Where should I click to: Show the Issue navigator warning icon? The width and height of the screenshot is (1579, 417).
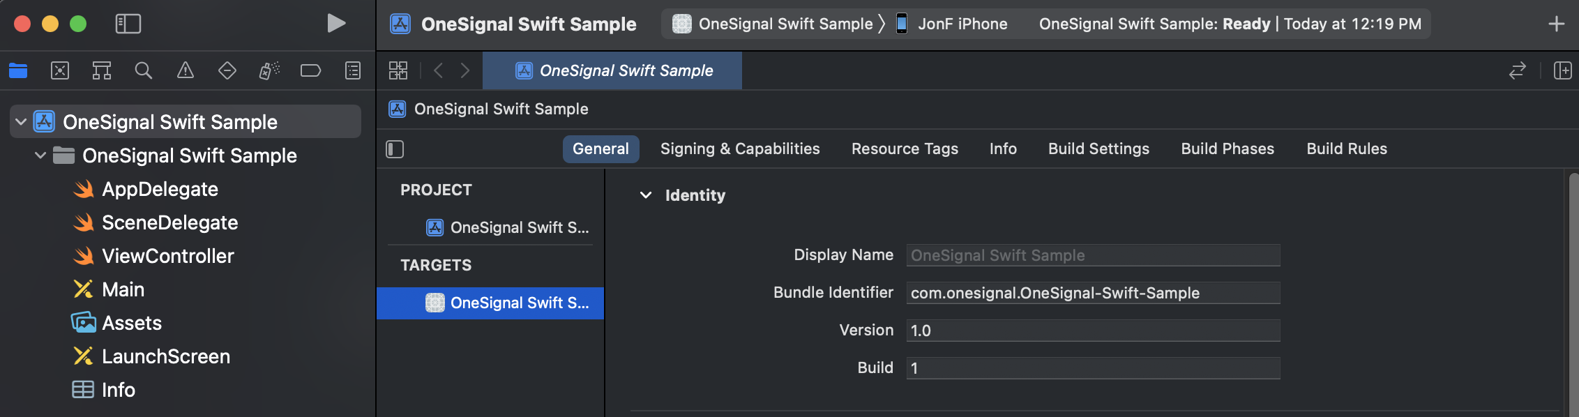click(x=186, y=70)
